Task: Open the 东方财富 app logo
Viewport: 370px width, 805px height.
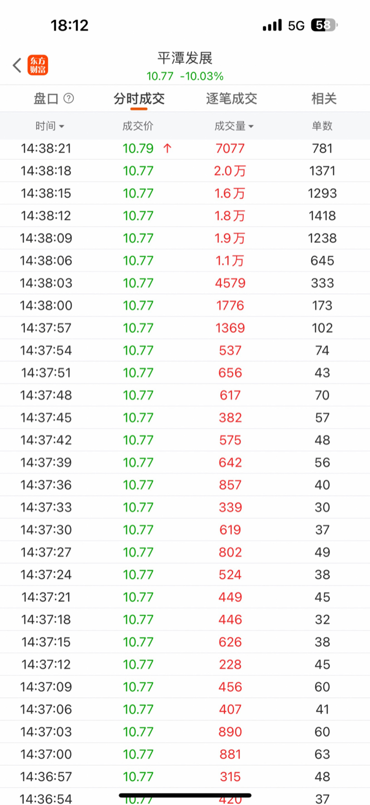Action: 38,65
